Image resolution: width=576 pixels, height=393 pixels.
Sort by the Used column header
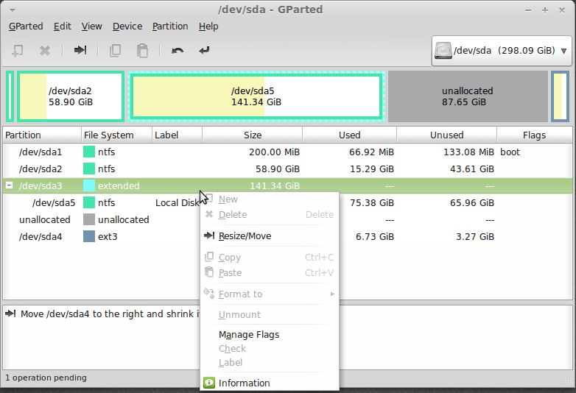[x=349, y=135]
